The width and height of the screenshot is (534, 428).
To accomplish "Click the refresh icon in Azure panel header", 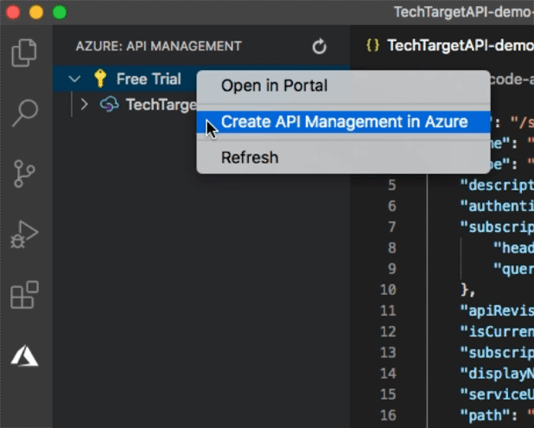I will click(x=320, y=47).
